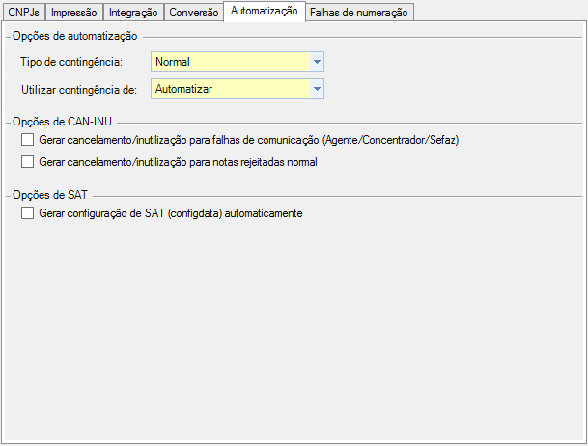Viewport: 588px width, 446px height.
Task: Go to Falhas de numeração tab
Action: [x=360, y=13]
